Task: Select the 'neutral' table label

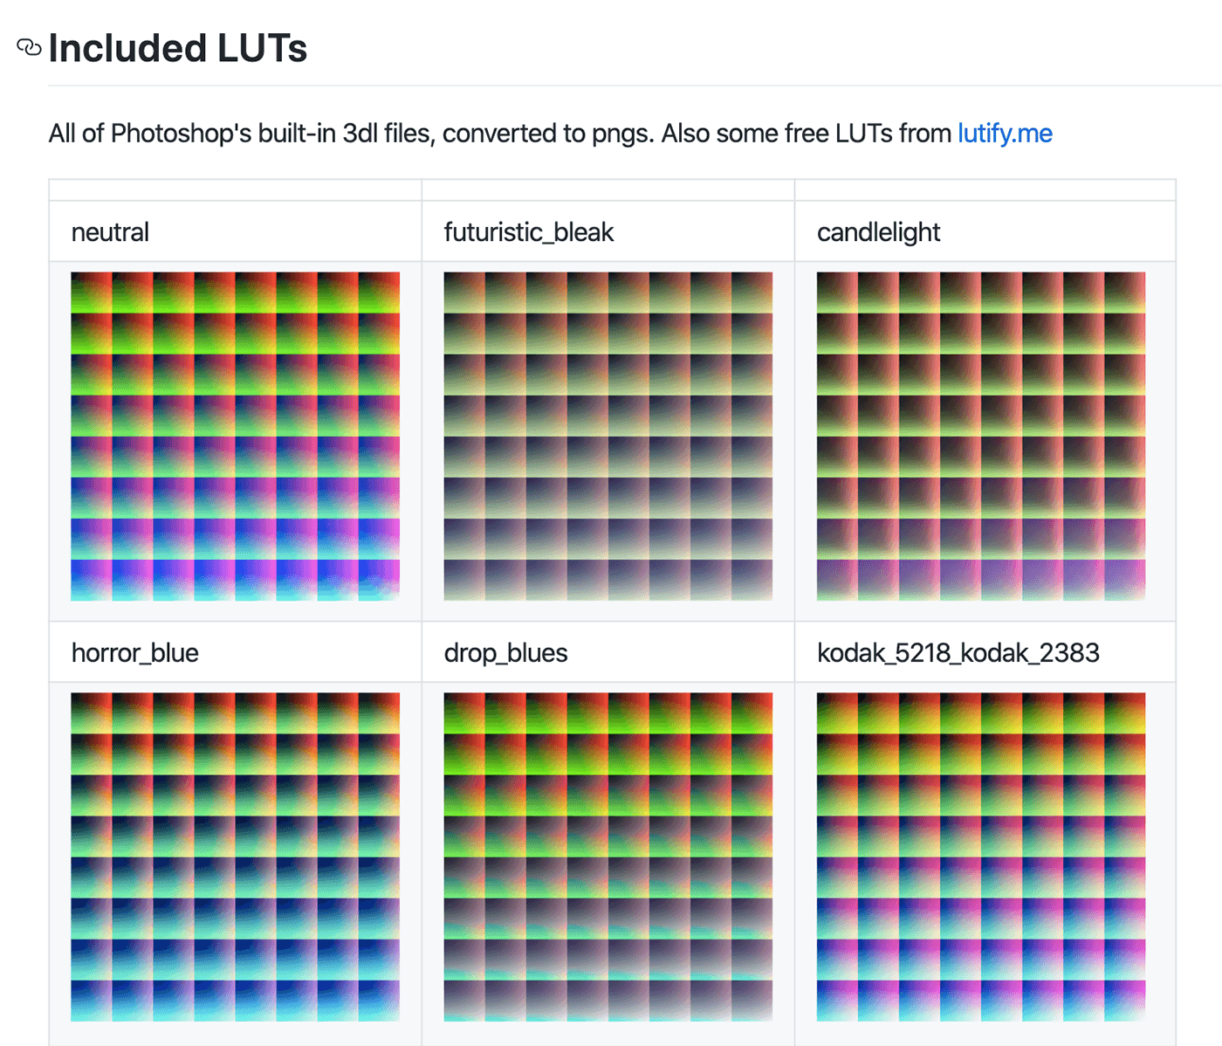Action: (110, 232)
